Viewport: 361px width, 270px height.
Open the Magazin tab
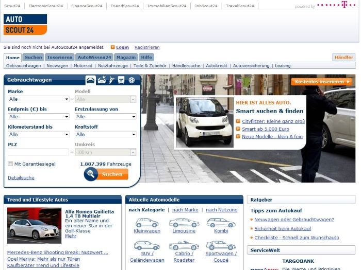coord(126,57)
